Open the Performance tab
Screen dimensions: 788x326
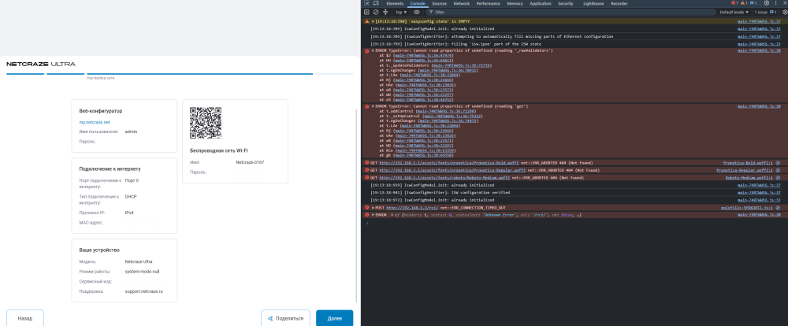(x=489, y=3)
